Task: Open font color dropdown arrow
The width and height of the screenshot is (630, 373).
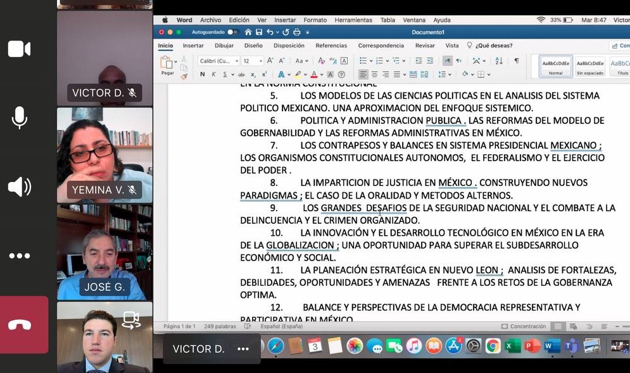Action: 322,75
